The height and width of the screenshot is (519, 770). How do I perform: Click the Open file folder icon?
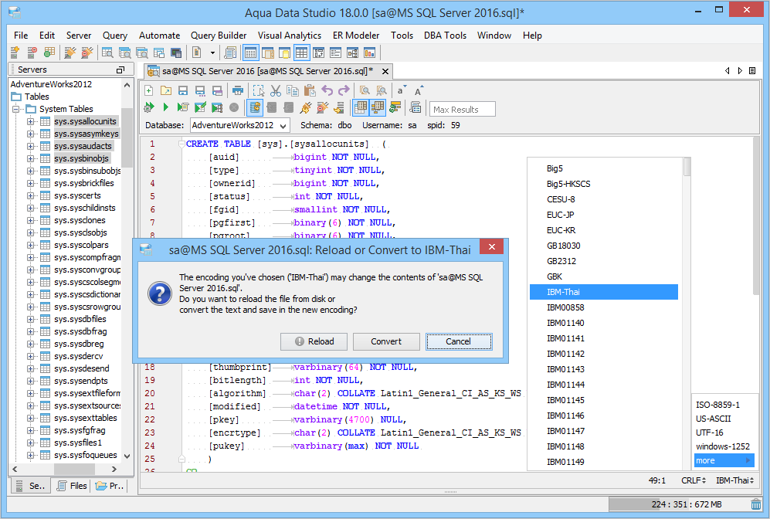point(165,90)
